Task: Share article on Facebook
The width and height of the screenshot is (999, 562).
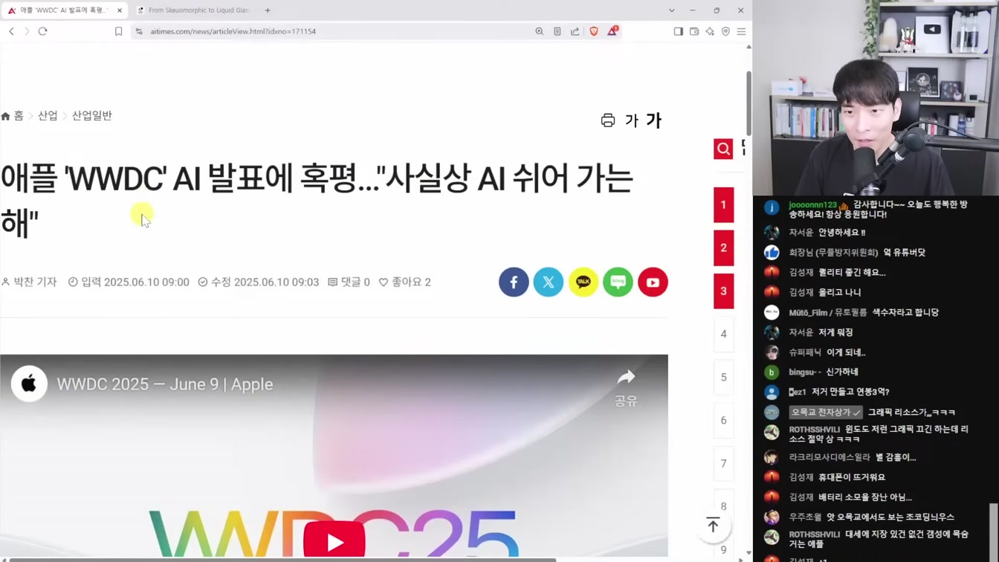Action: pos(514,282)
